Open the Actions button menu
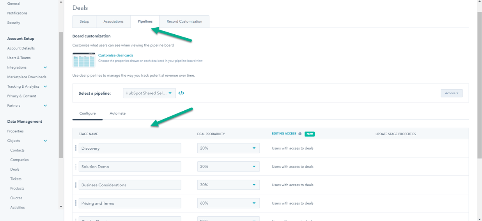The height and width of the screenshot is (221, 482). (x=451, y=93)
